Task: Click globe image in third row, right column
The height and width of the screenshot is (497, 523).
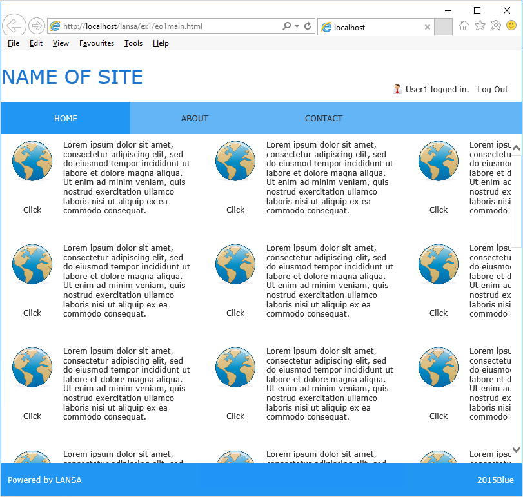Action: 439,367
